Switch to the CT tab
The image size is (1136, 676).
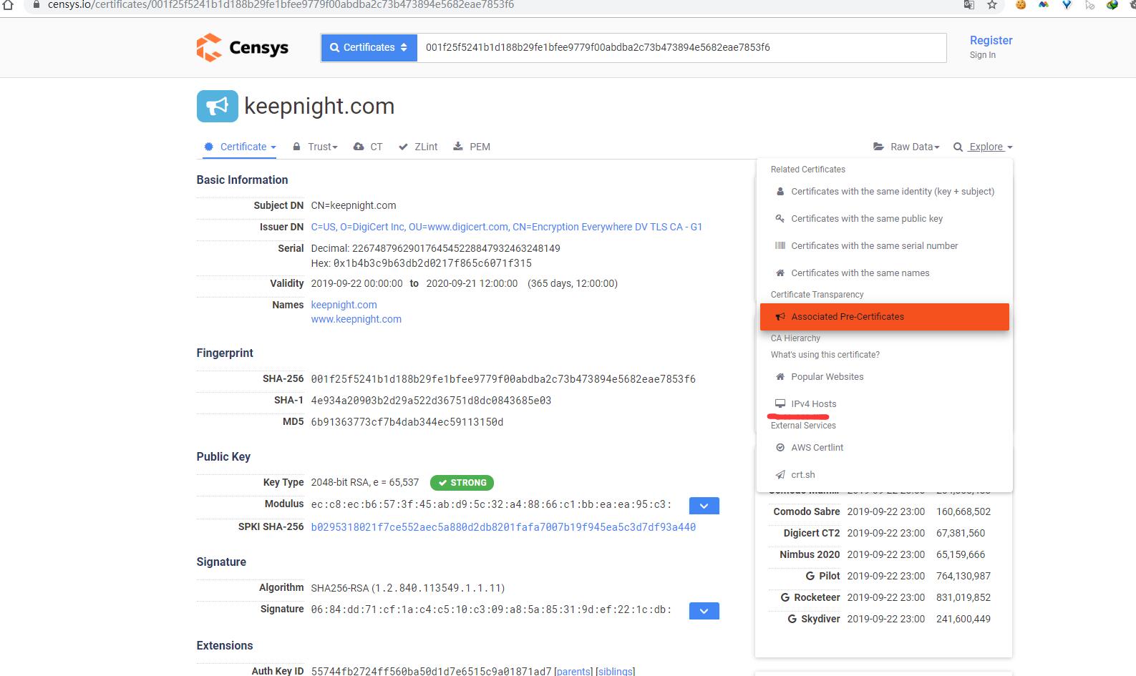tap(369, 147)
